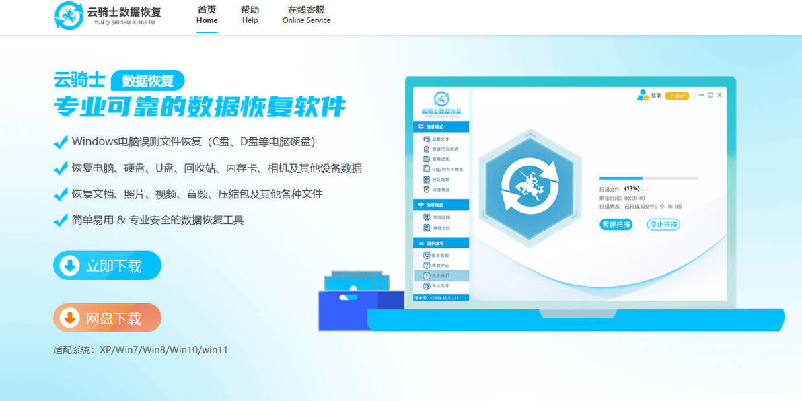This screenshot has width=802, height=401.
Task: Click the scan progress bar in preview
Action: point(649,178)
